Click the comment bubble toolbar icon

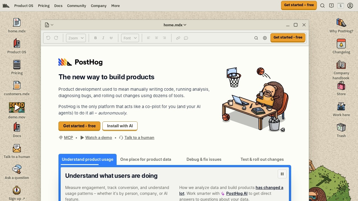[x=186, y=38]
